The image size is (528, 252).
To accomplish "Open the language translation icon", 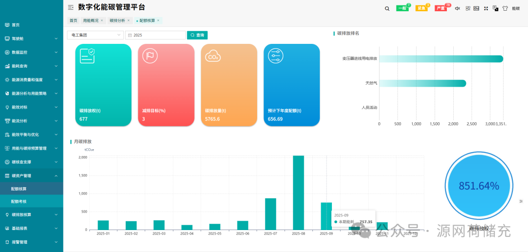I will (495, 8).
